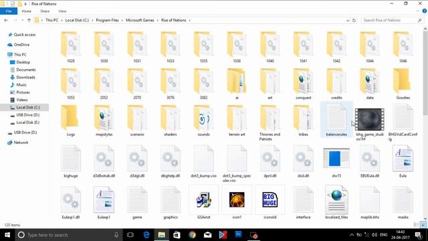Image resolution: width=428 pixels, height=241 pixels.
Task: Open the volume control in system tray
Action: [x=374, y=235]
